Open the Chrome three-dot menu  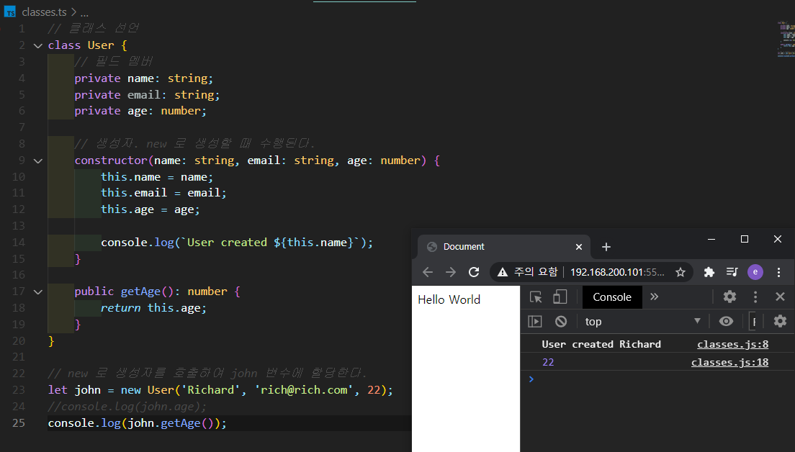tap(778, 272)
